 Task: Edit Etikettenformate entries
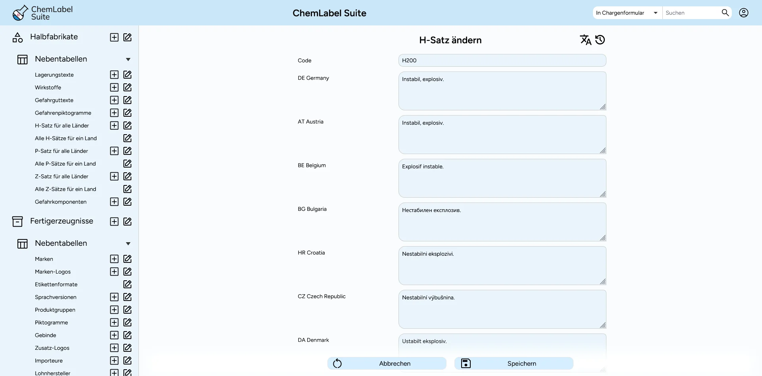tap(127, 284)
